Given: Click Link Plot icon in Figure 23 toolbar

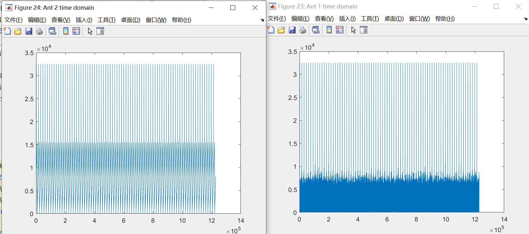Looking at the screenshot, I should [316, 30].
